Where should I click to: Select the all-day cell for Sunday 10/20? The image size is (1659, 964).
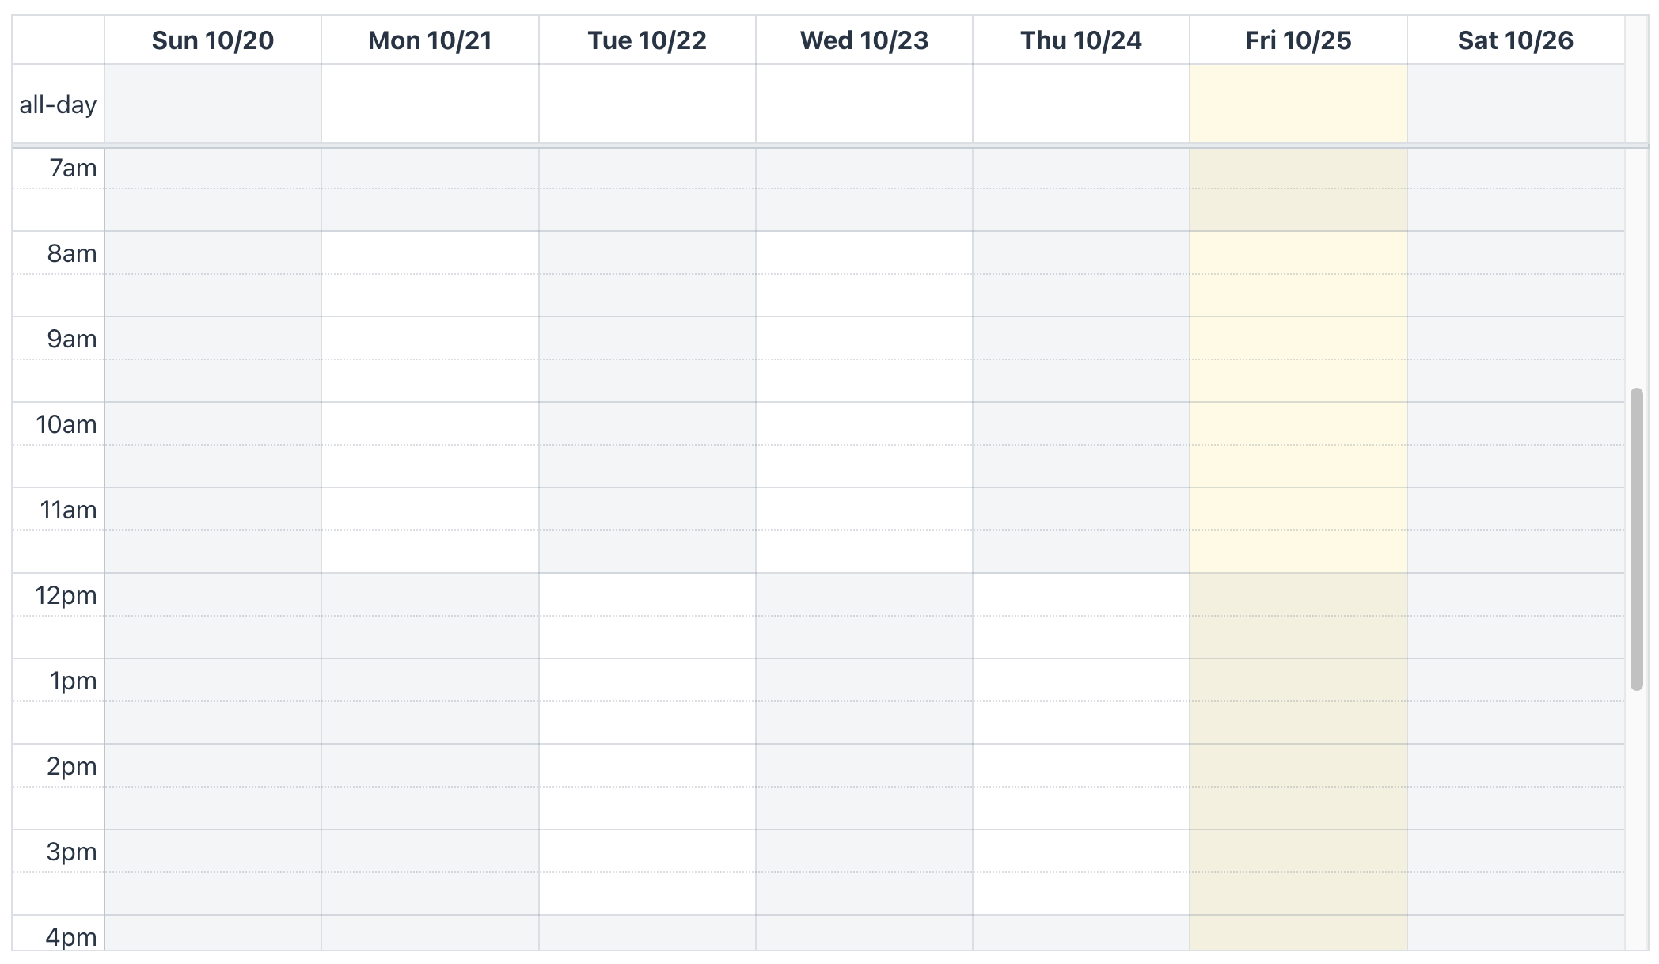(x=212, y=104)
